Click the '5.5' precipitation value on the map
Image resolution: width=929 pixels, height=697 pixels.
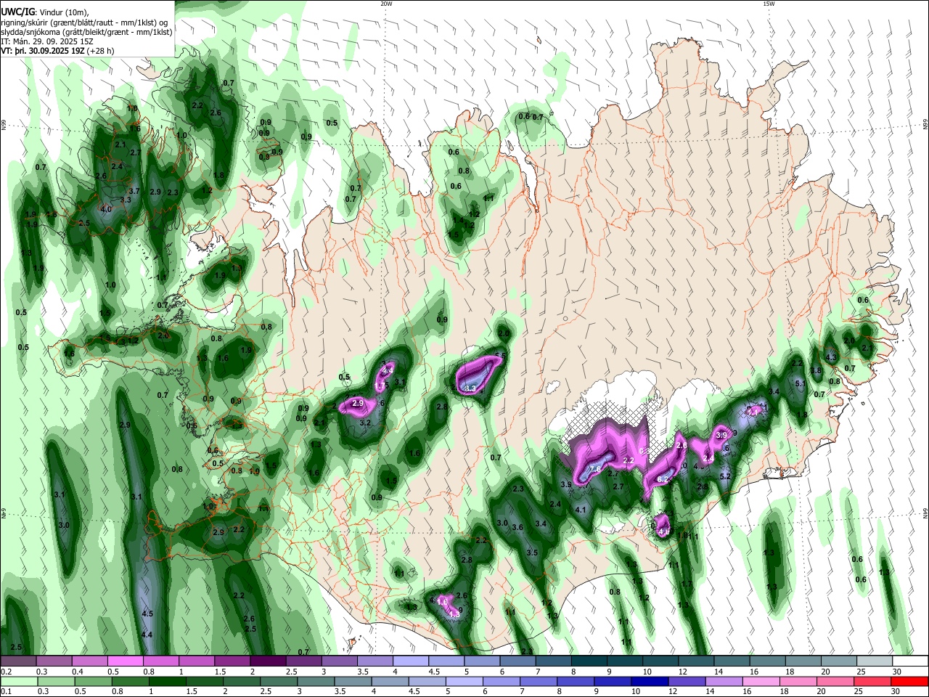point(500,356)
